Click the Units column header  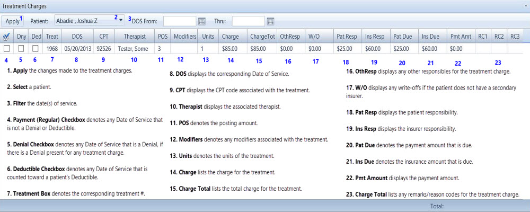(208, 37)
